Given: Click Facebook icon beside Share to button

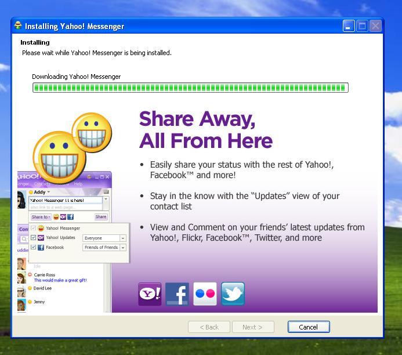Looking at the screenshot, I should (71, 217).
